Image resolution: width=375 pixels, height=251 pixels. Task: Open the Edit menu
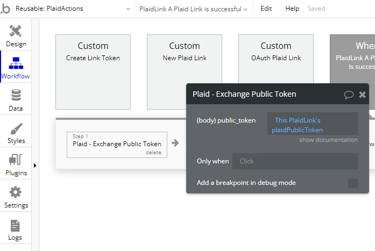266,9
